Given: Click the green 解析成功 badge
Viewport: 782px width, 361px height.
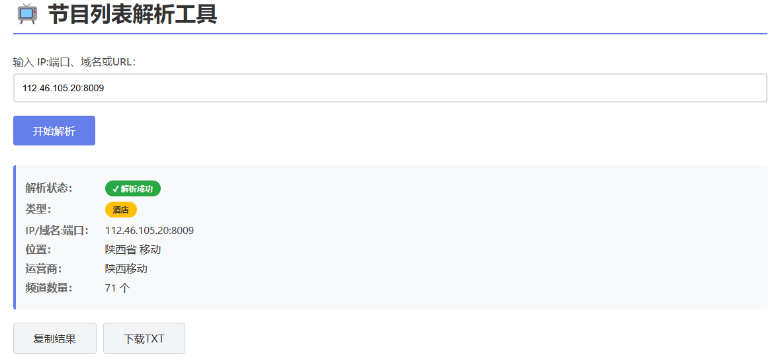Looking at the screenshot, I should click(x=133, y=188).
